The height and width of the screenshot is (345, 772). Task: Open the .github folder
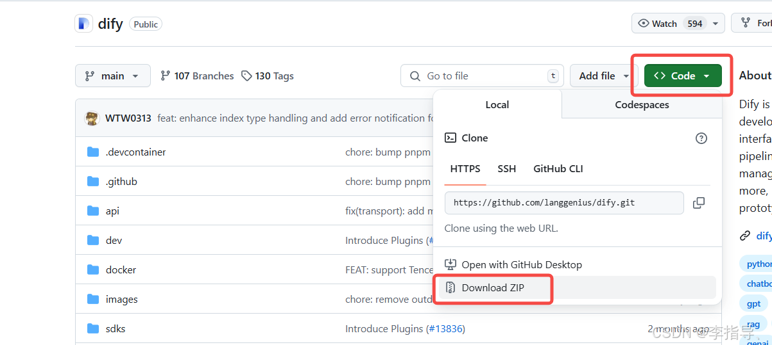point(121,182)
